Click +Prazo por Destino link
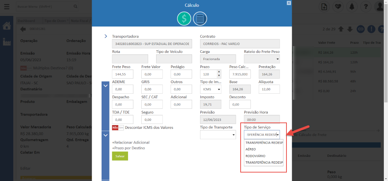The height and width of the screenshot is (181, 388). click(128, 148)
